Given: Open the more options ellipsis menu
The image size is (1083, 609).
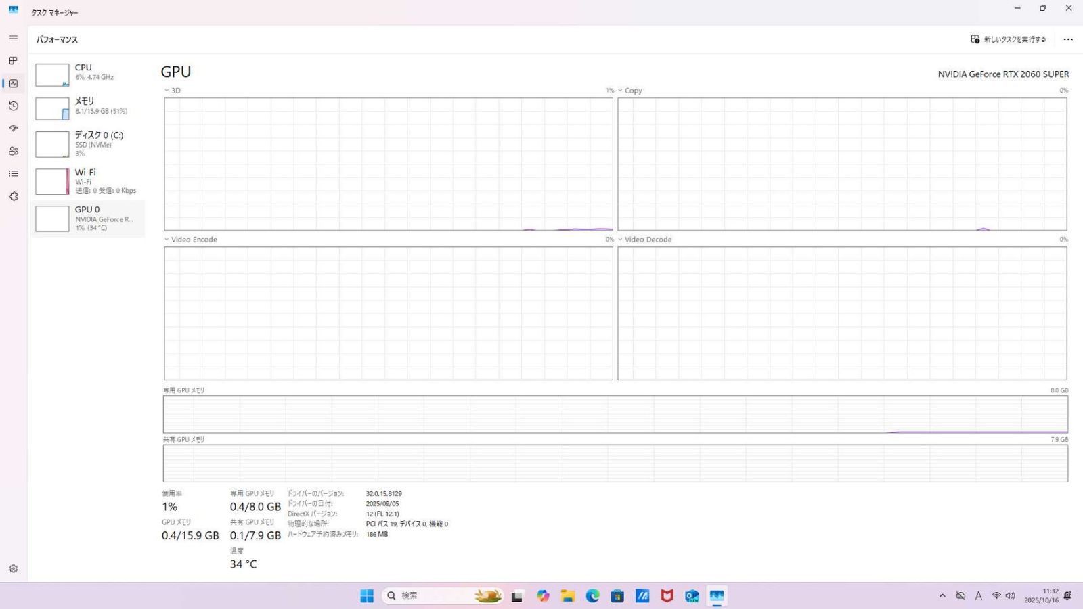Looking at the screenshot, I should 1068,39.
